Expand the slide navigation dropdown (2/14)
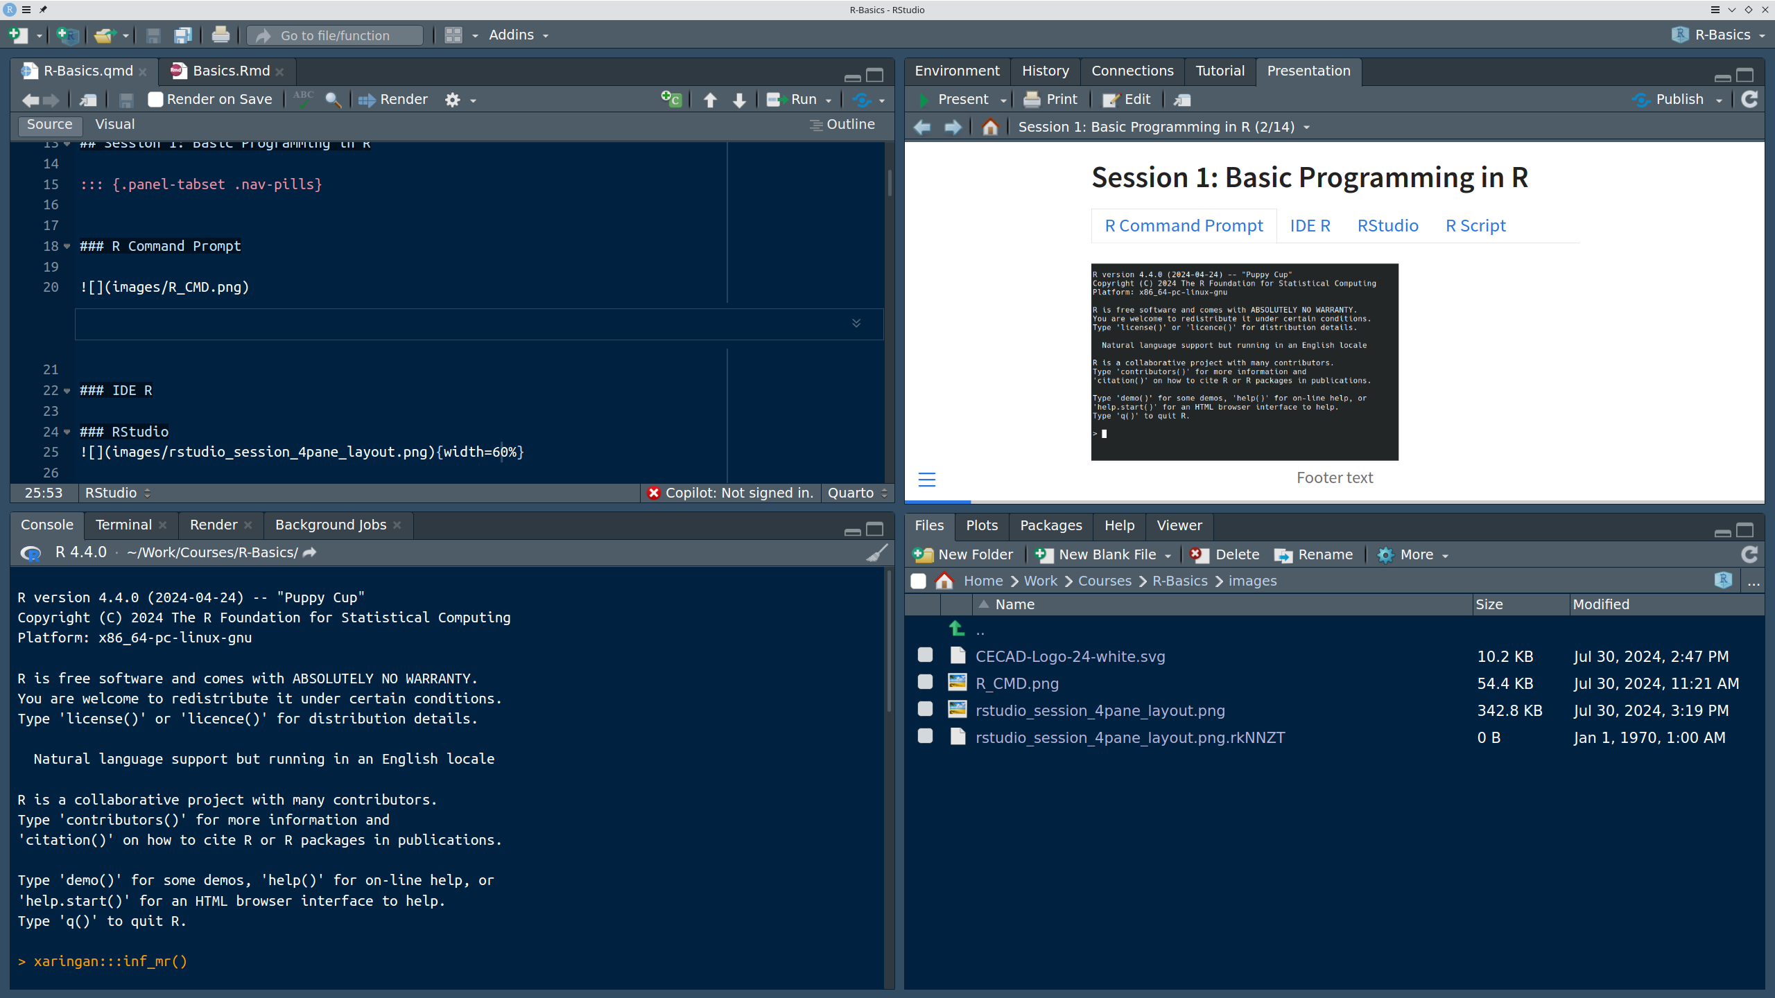The height and width of the screenshot is (998, 1775). 1307,128
